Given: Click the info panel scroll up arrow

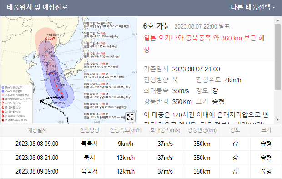Looking at the screenshot, I should click(x=278, y=20).
